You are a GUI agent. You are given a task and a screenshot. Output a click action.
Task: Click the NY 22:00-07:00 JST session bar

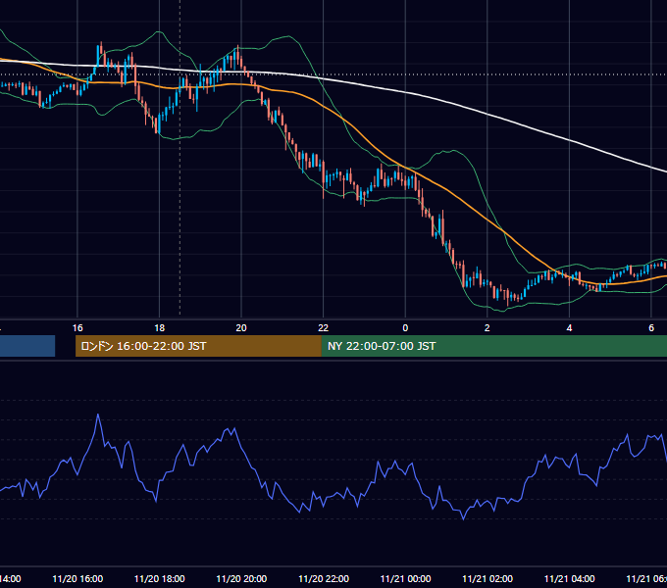point(493,346)
